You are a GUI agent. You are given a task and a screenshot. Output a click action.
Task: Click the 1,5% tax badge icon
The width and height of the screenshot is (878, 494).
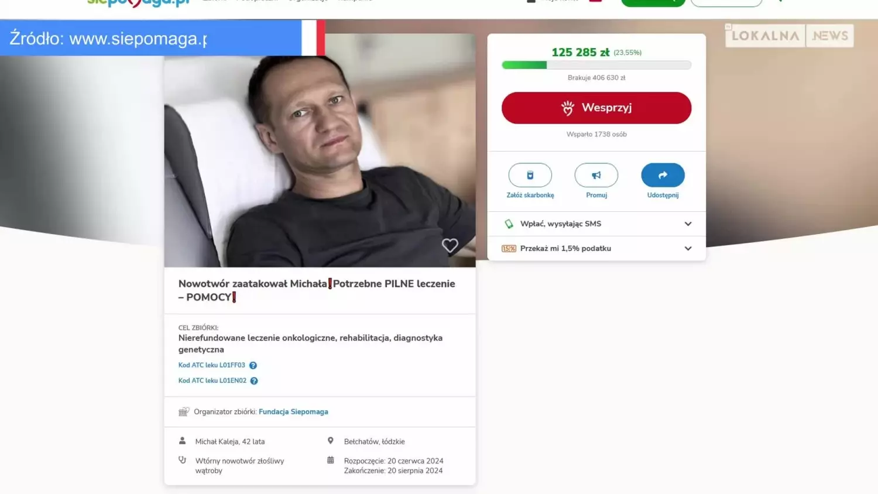(x=509, y=248)
